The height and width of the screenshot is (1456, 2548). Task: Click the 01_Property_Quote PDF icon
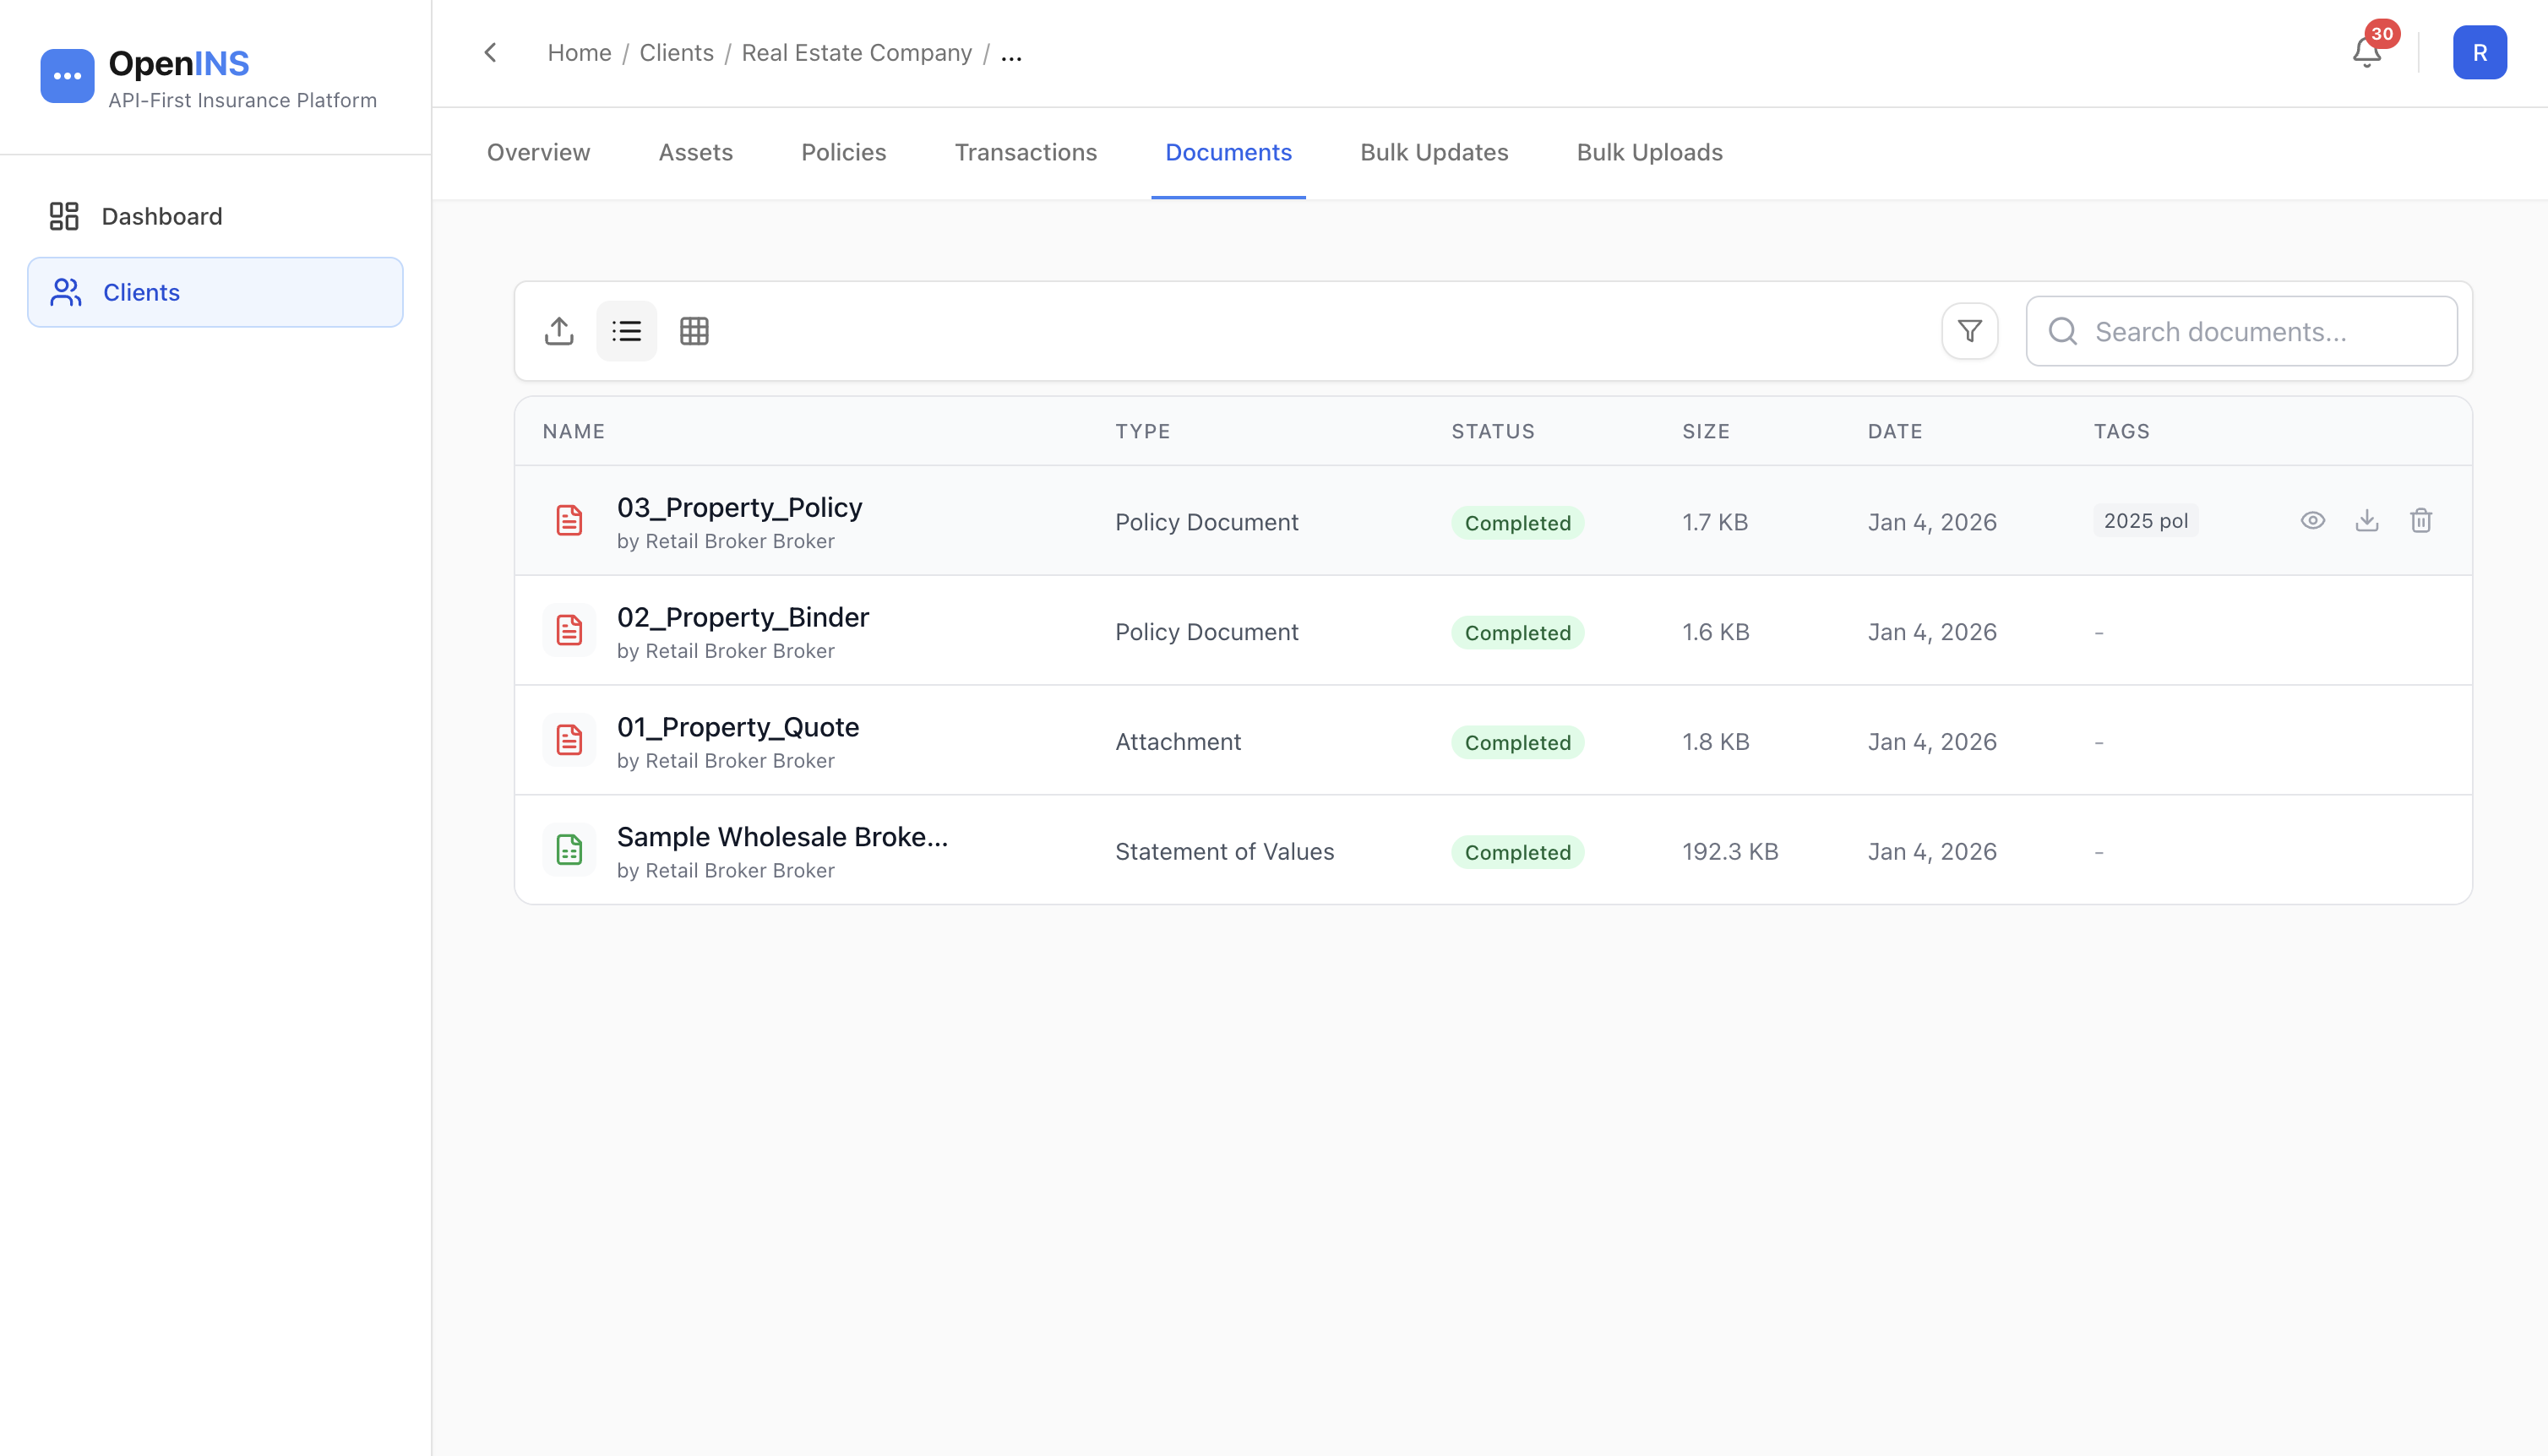click(x=569, y=740)
